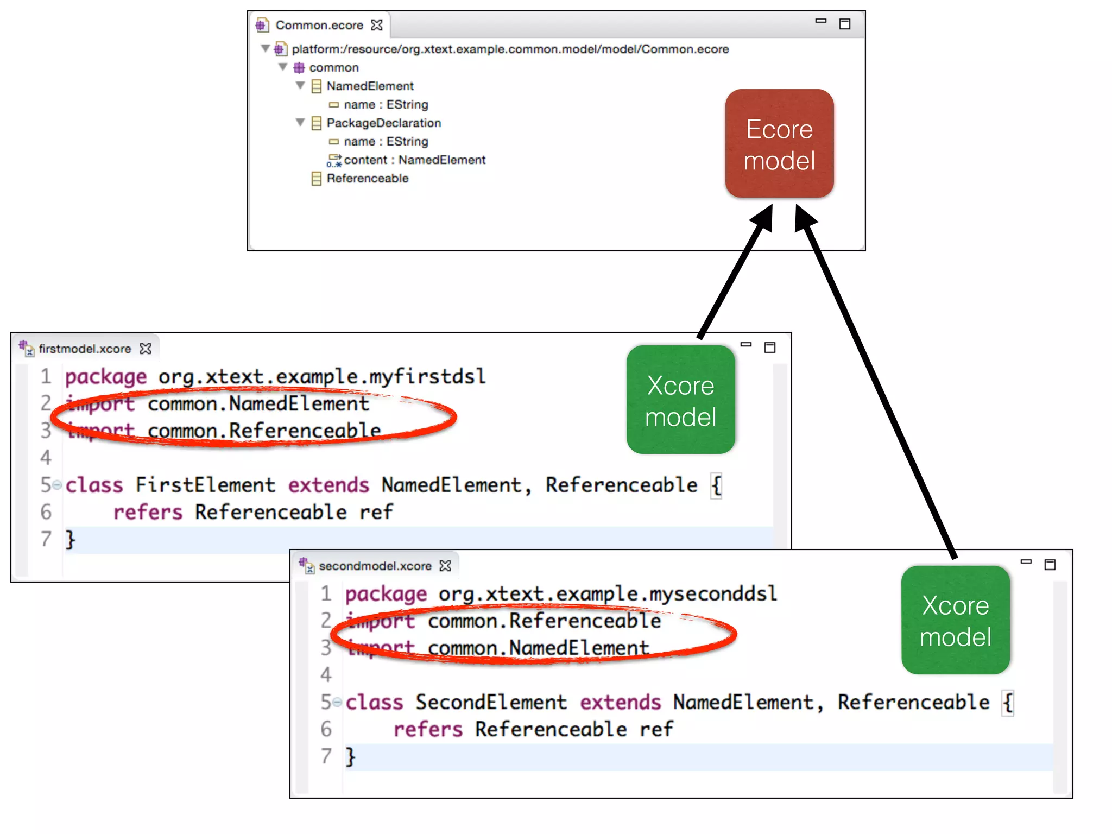Click the secondmodel.xcore file icon

pos(307,566)
